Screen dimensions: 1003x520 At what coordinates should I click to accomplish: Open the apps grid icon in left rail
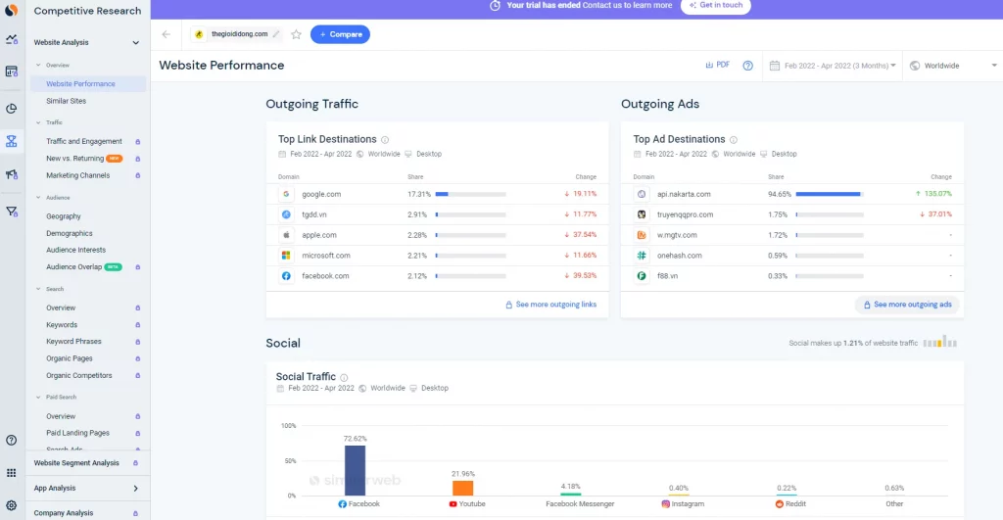pos(12,473)
